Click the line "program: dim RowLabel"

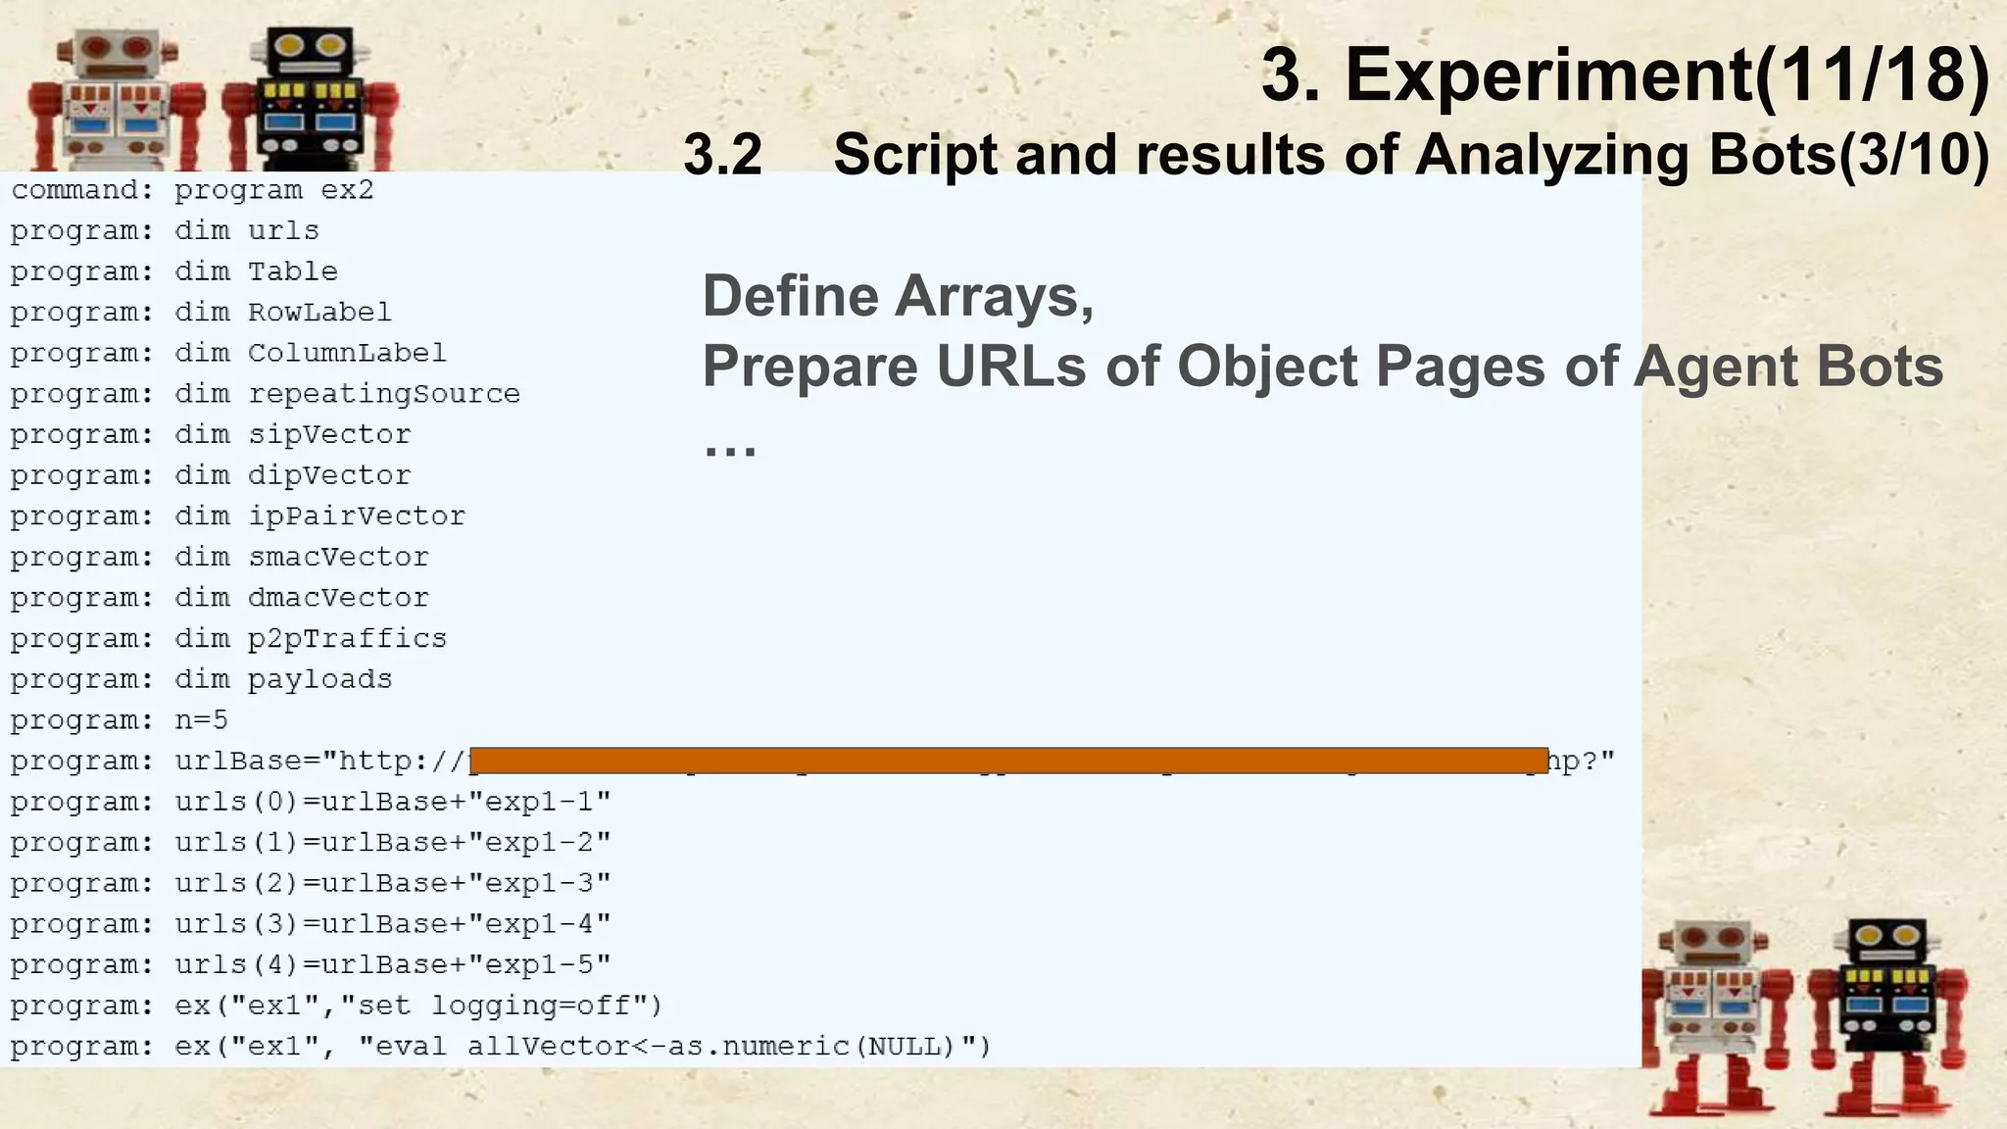click(x=201, y=313)
